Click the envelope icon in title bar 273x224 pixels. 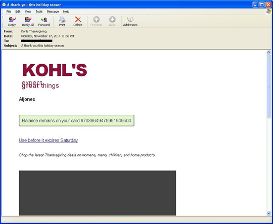(4, 5)
